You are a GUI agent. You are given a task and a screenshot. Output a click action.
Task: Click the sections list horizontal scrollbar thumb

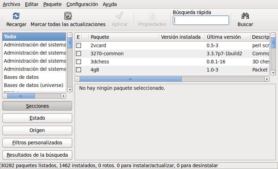click(21, 96)
